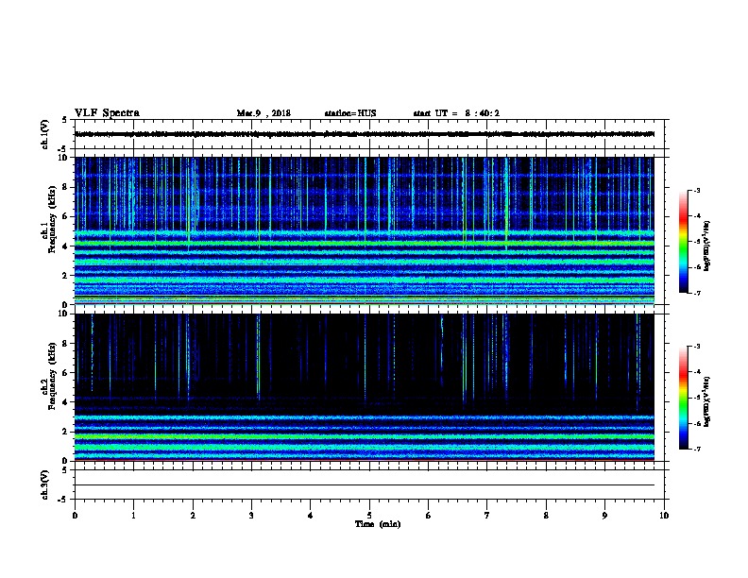Select the "ch.1 Frequency (kHz)" axis label

48,230
